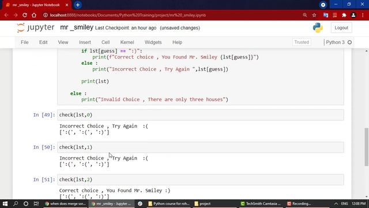Click the Python 3 kernel name

pos(335,42)
